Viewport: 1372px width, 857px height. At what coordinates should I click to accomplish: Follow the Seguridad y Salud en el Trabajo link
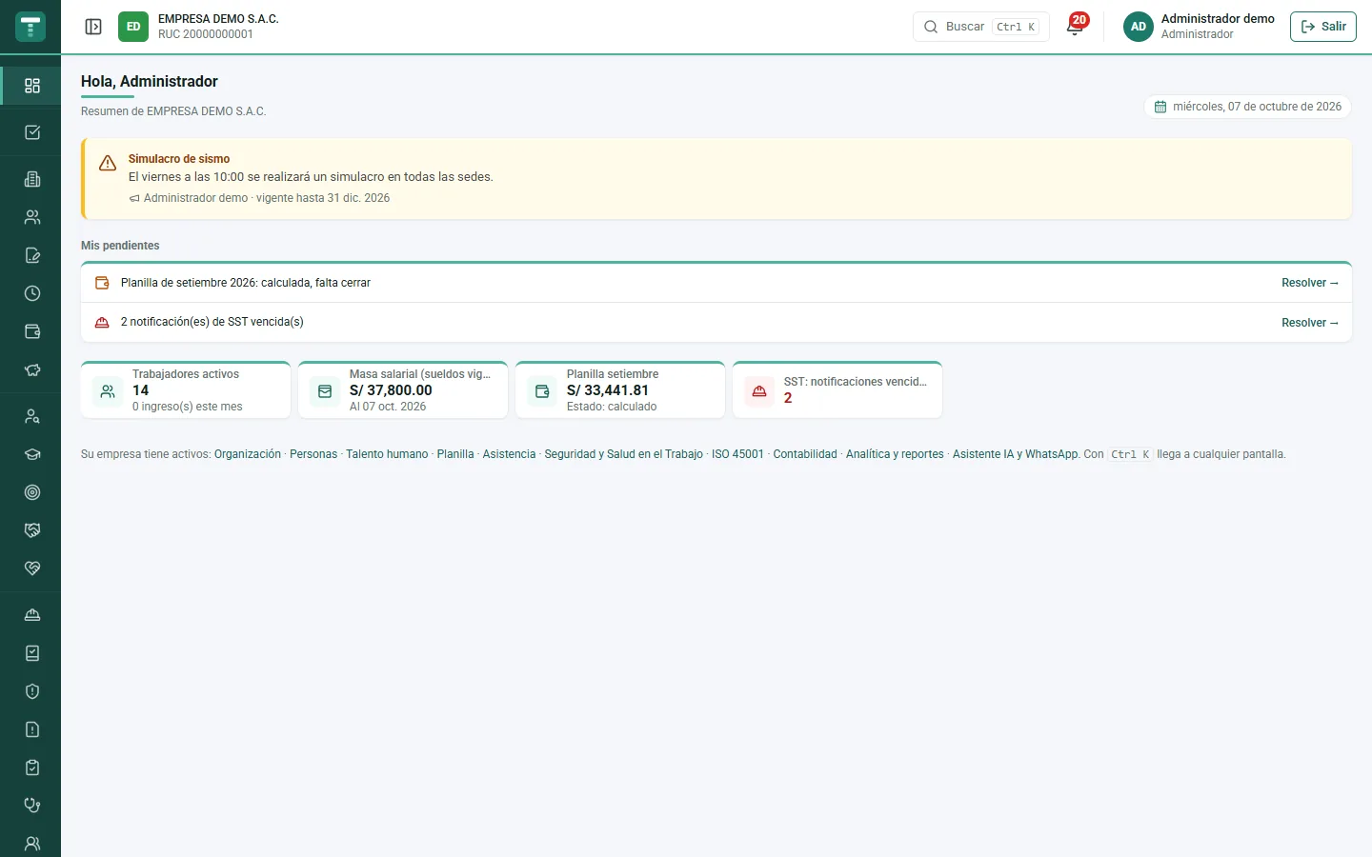click(x=624, y=454)
